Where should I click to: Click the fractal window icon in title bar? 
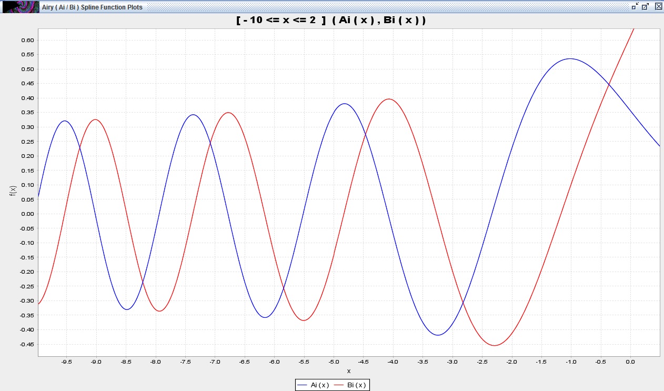pyautogui.click(x=20, y=7)
